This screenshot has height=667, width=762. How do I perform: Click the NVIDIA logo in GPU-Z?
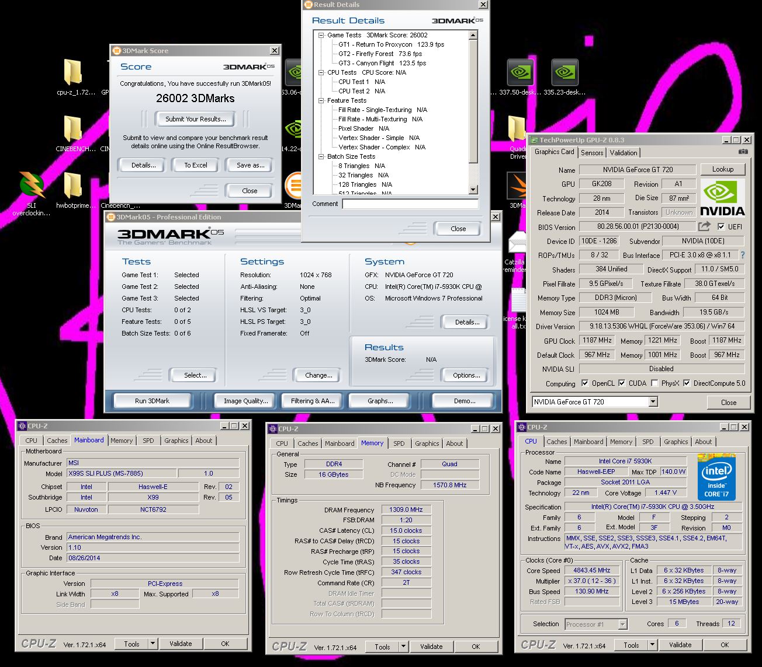[x=722, y=198]
